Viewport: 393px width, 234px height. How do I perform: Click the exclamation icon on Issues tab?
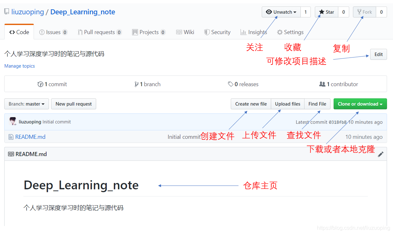point(42,32)
